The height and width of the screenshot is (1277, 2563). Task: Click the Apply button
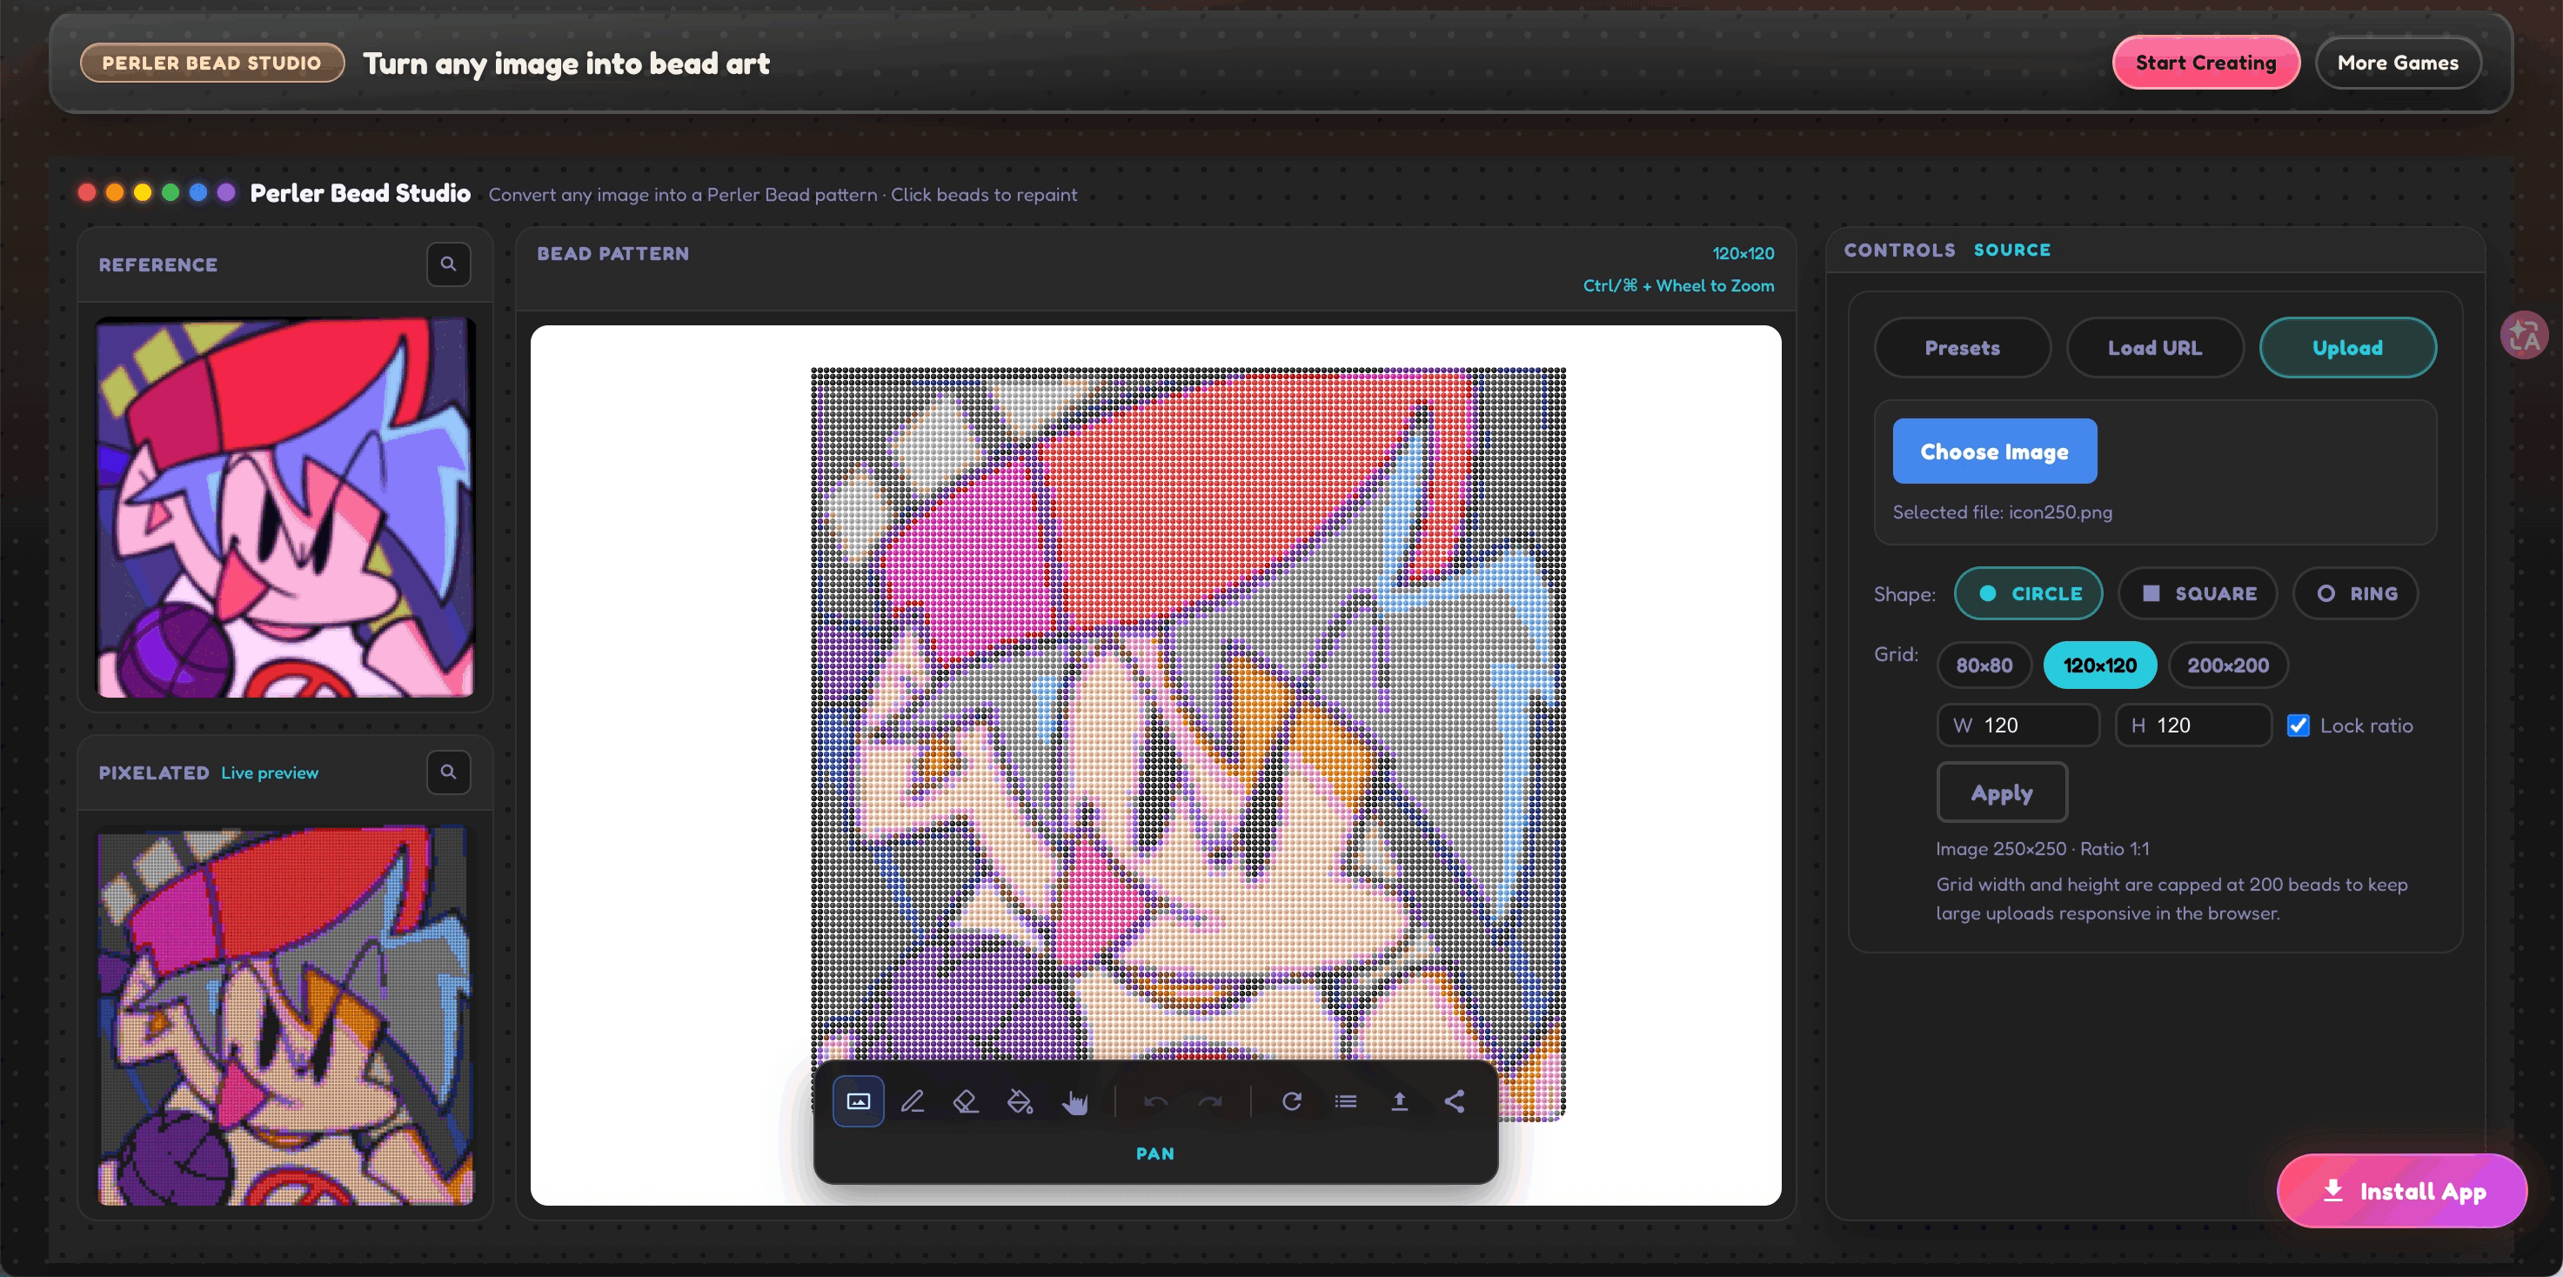(x=2002, y=792)
